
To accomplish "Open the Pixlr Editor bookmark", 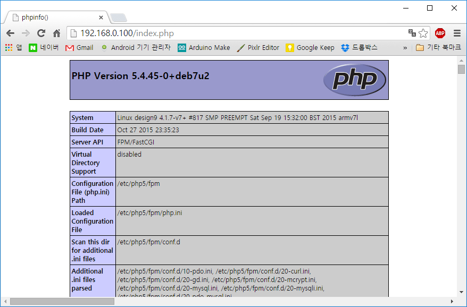I will tap(258, 47).
